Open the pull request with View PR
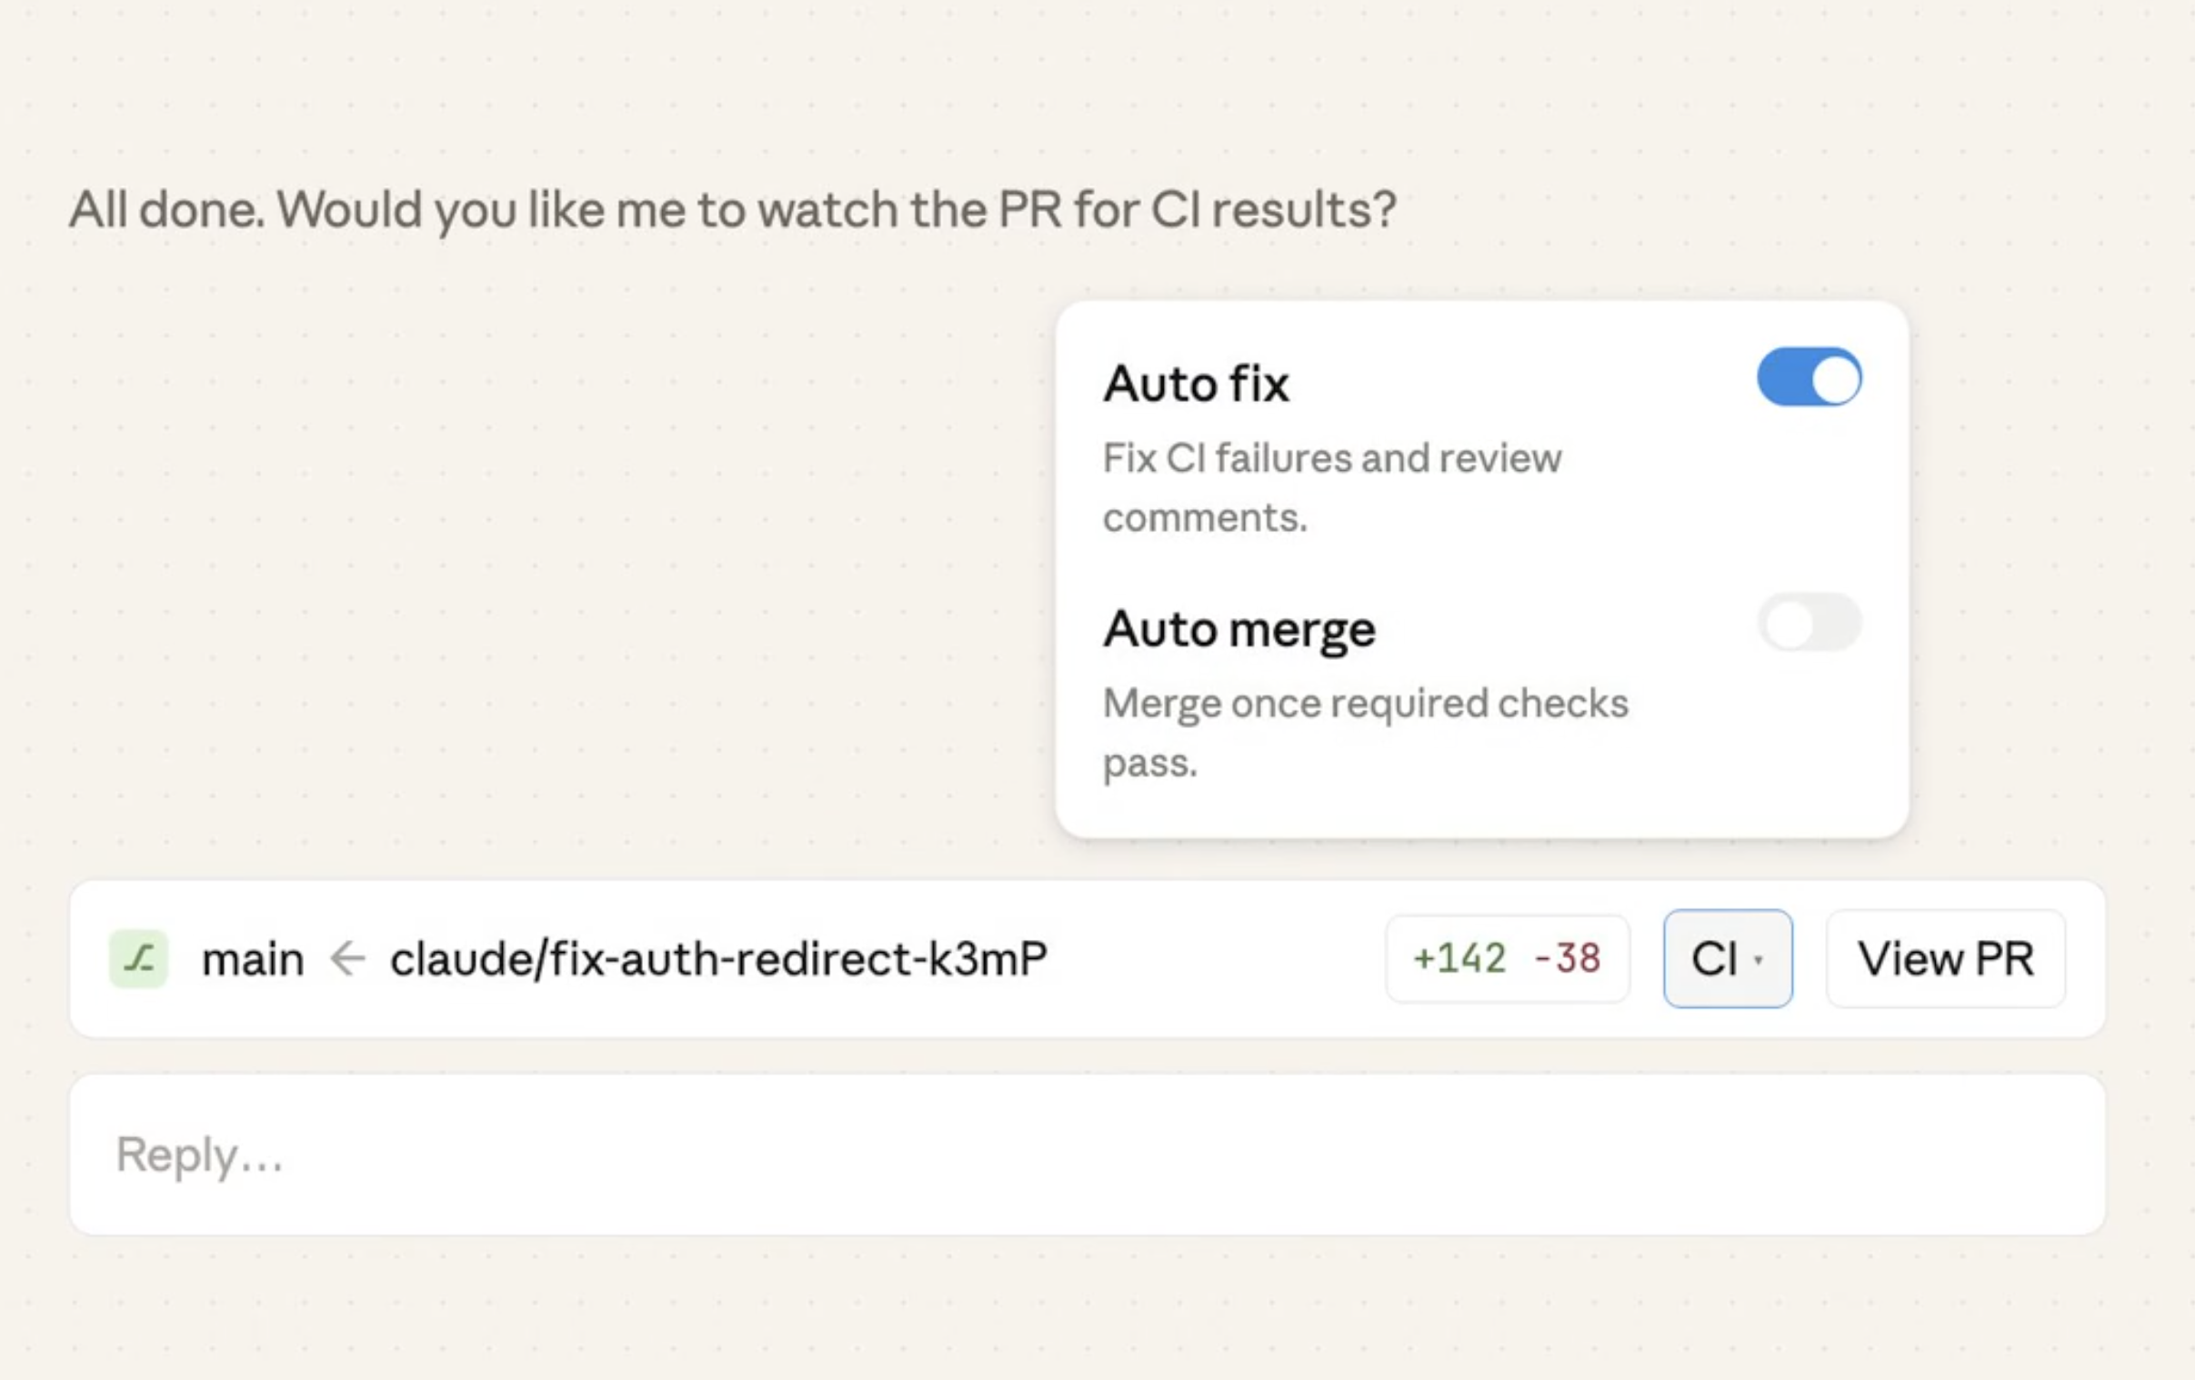The width and height of the screenshot is (2195, 1380). (1946, 959)
